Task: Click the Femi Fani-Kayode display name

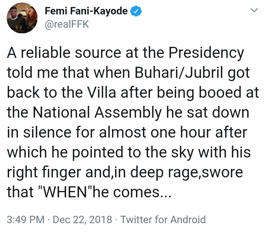Action: 86,11
